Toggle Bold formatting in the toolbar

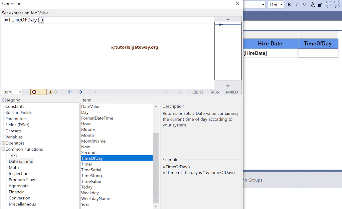click(x=289, y=5)
